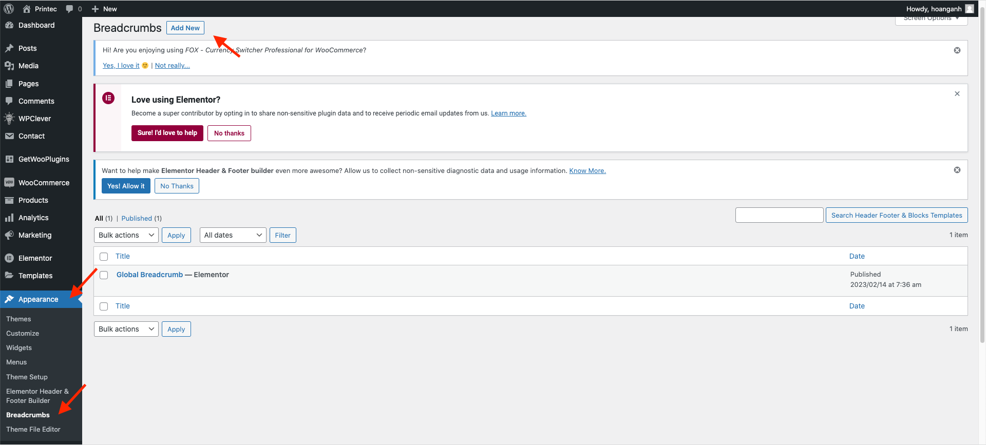
Task: Toggle select-all checkbox in table header
Action: [104, 257]
